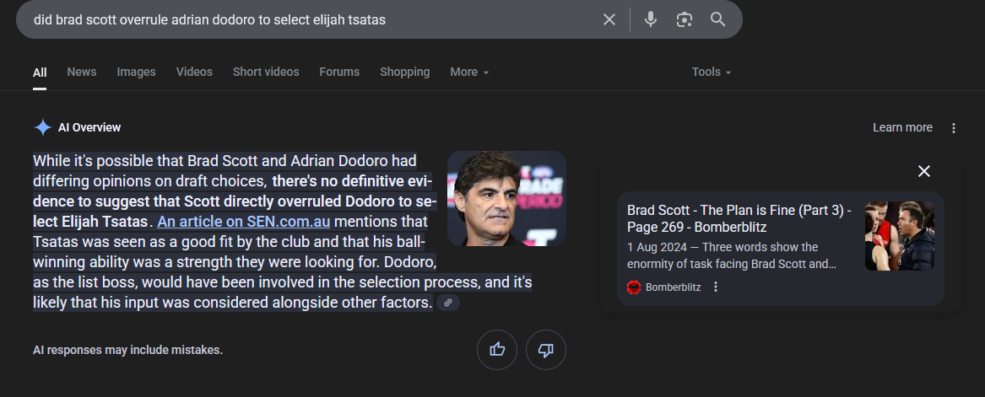Switch to the Short videos tab
This screenshot has height=397, width=985.
[x=266, y=72]
